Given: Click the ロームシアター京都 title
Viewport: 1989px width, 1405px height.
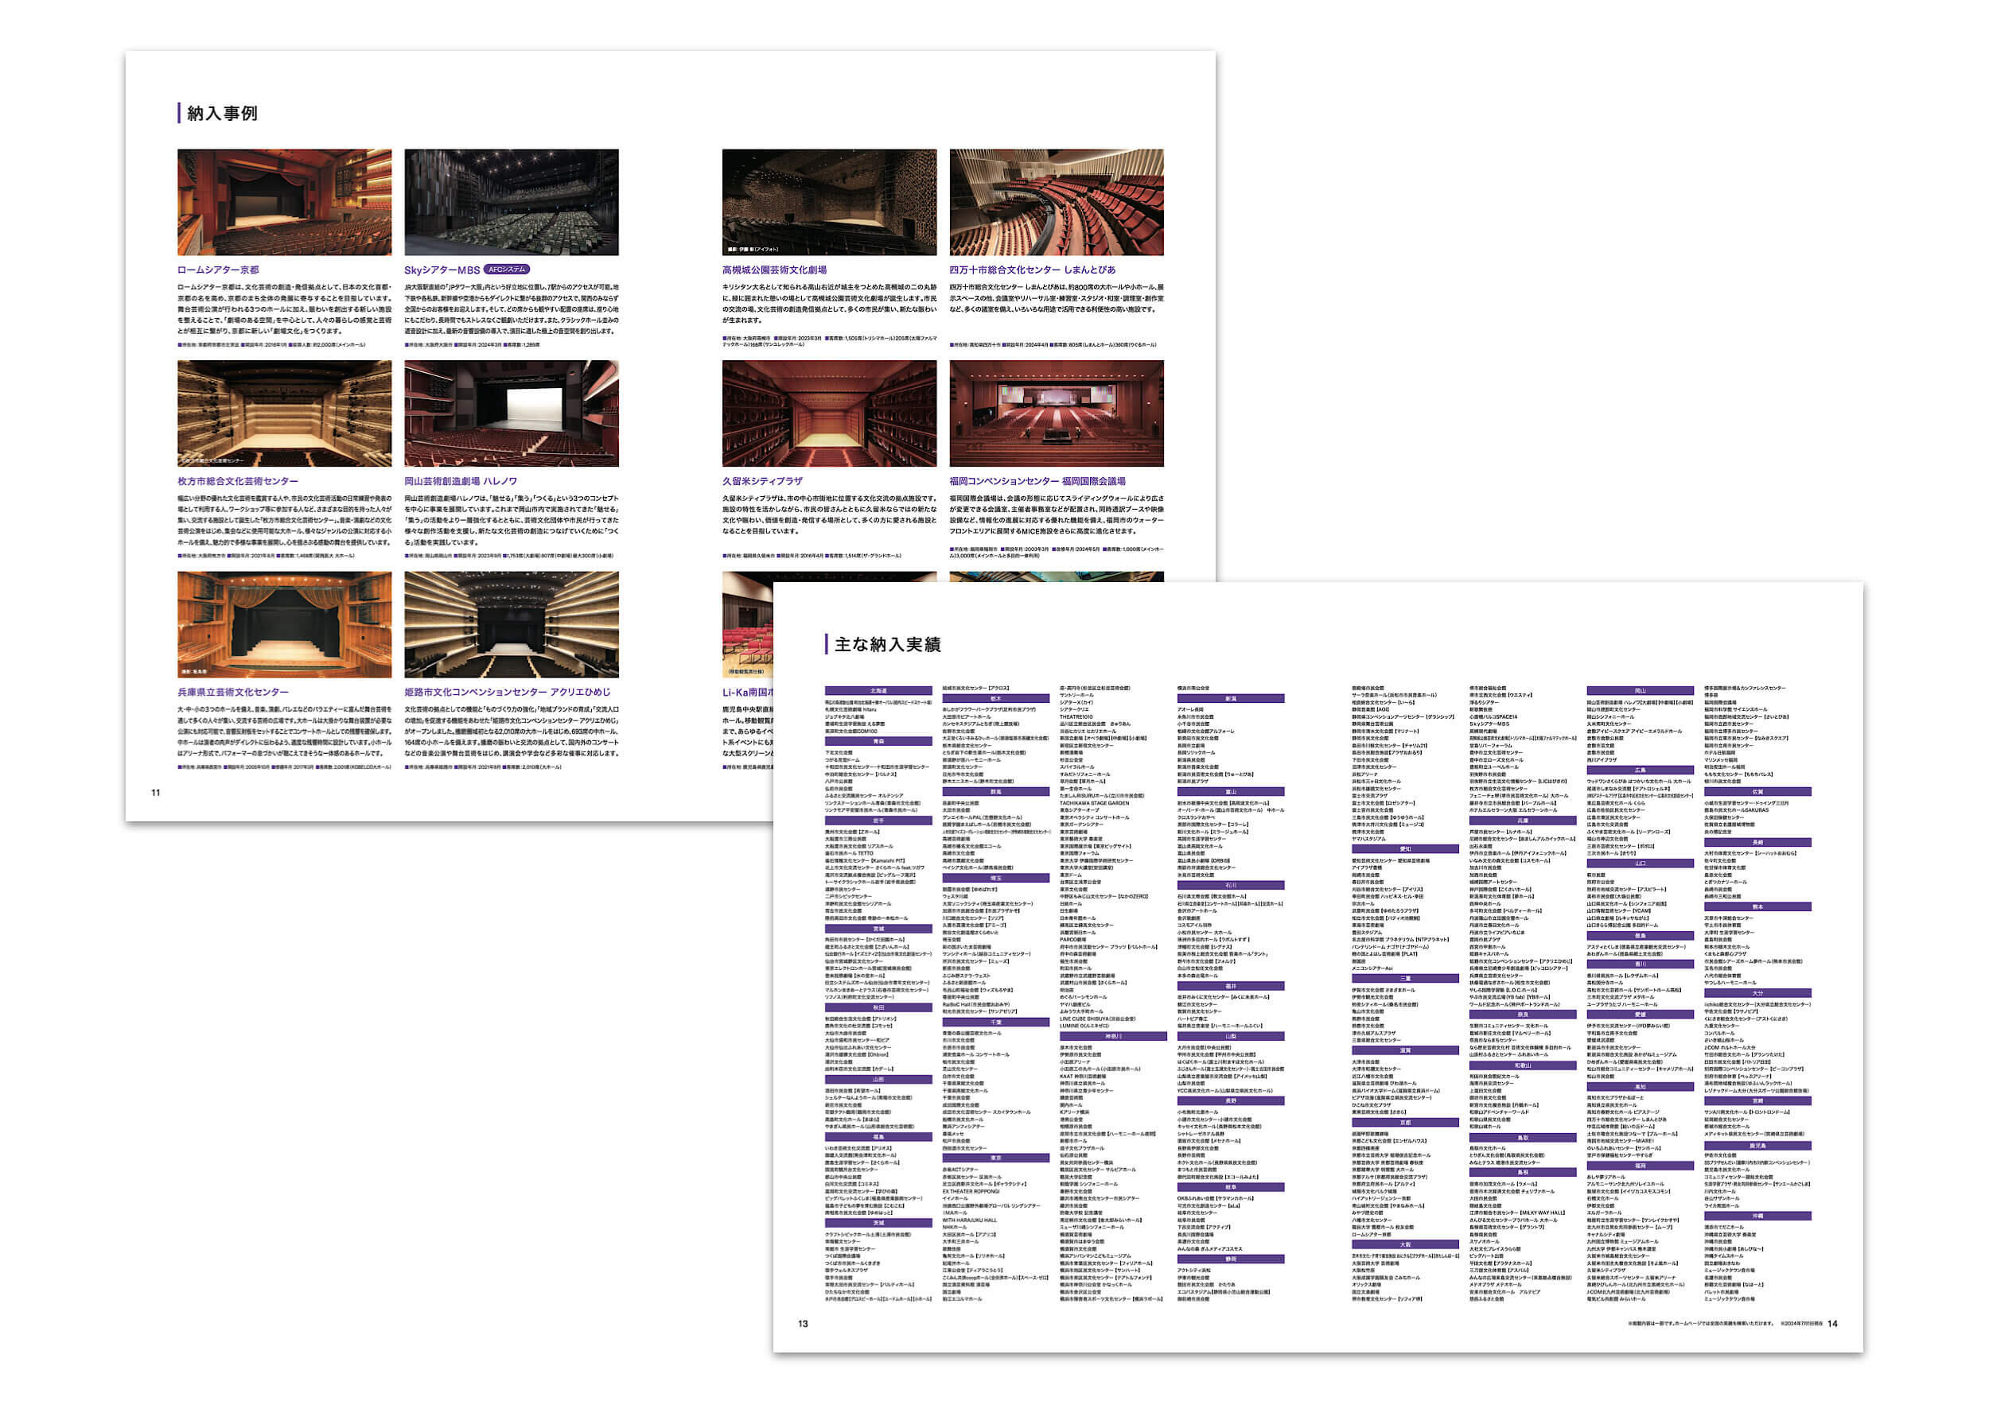Looking at the screenshot, I should [x=218, y=270].
